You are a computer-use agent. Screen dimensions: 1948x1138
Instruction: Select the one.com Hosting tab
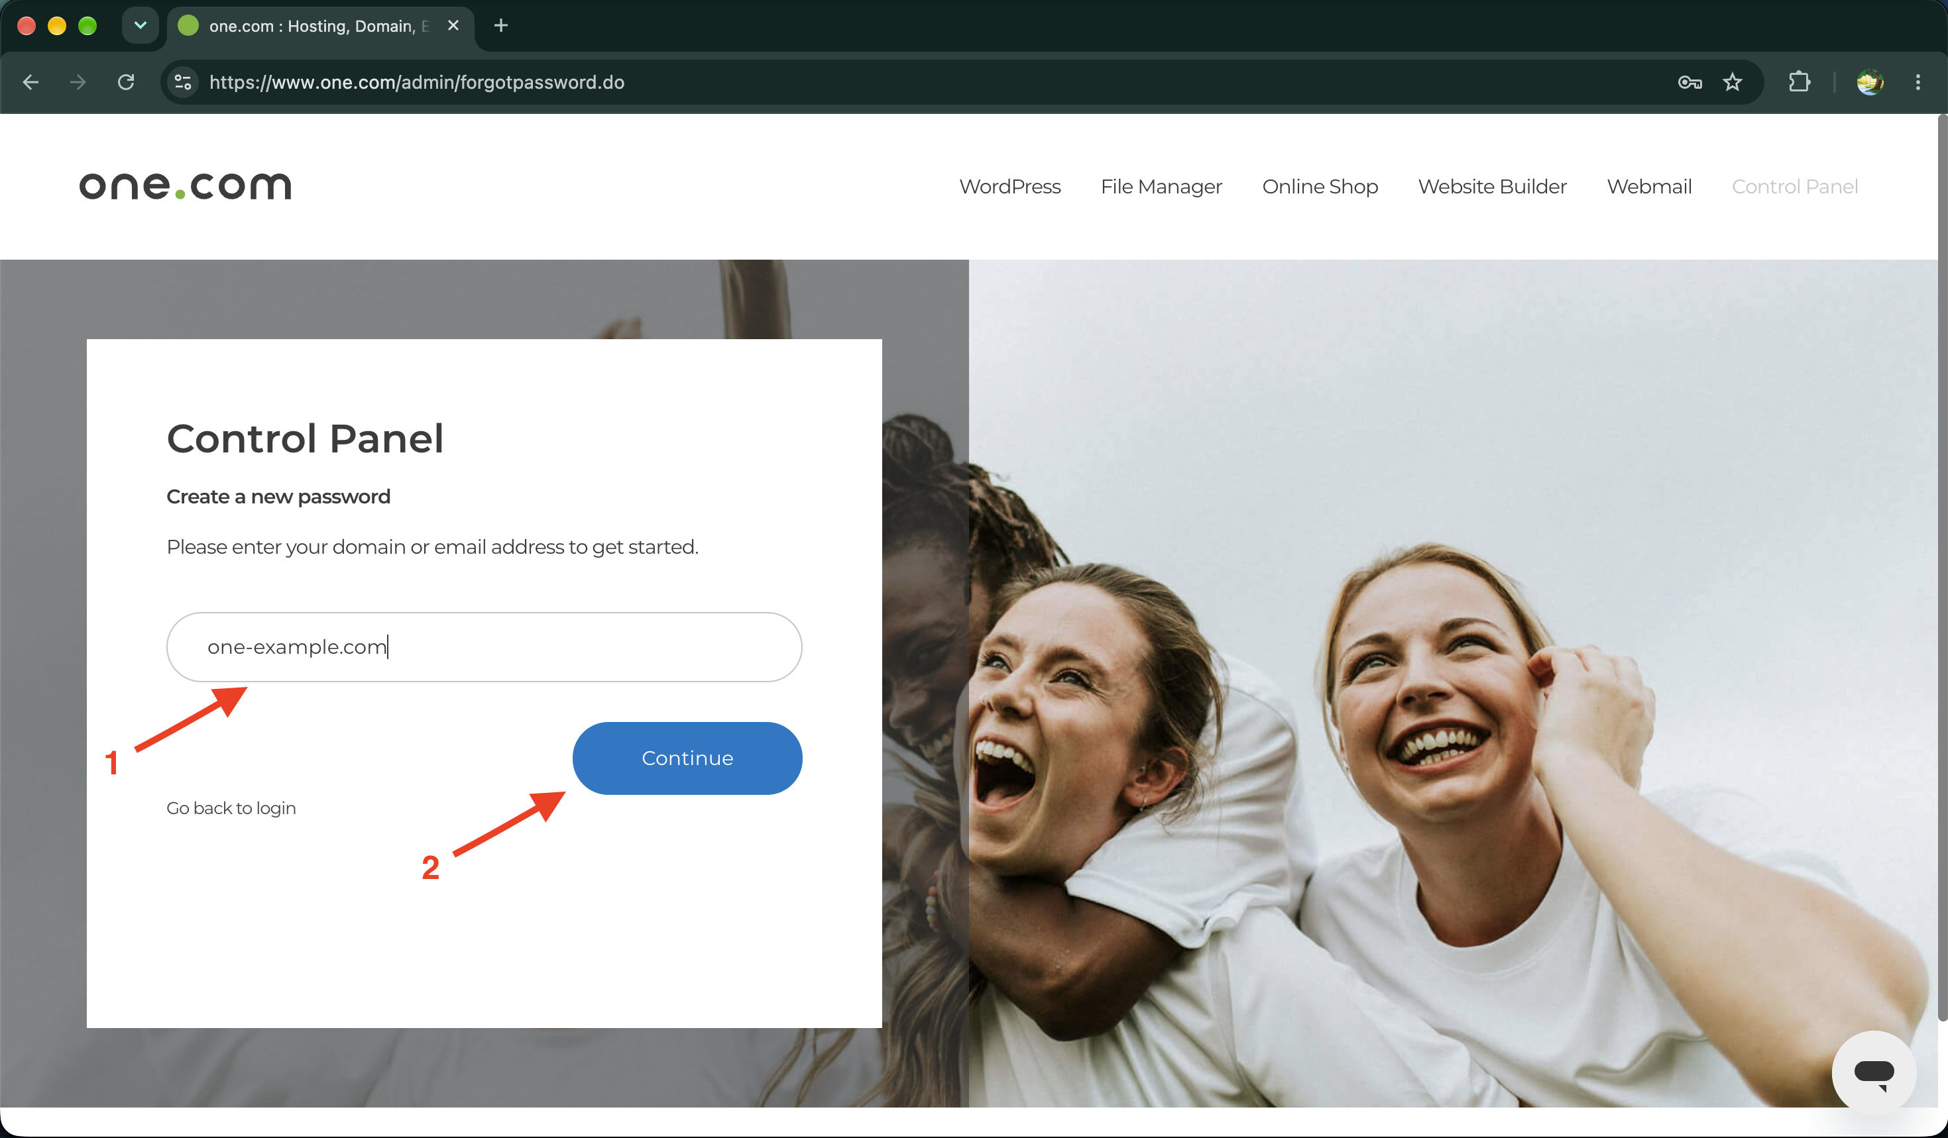coord(319,25)
